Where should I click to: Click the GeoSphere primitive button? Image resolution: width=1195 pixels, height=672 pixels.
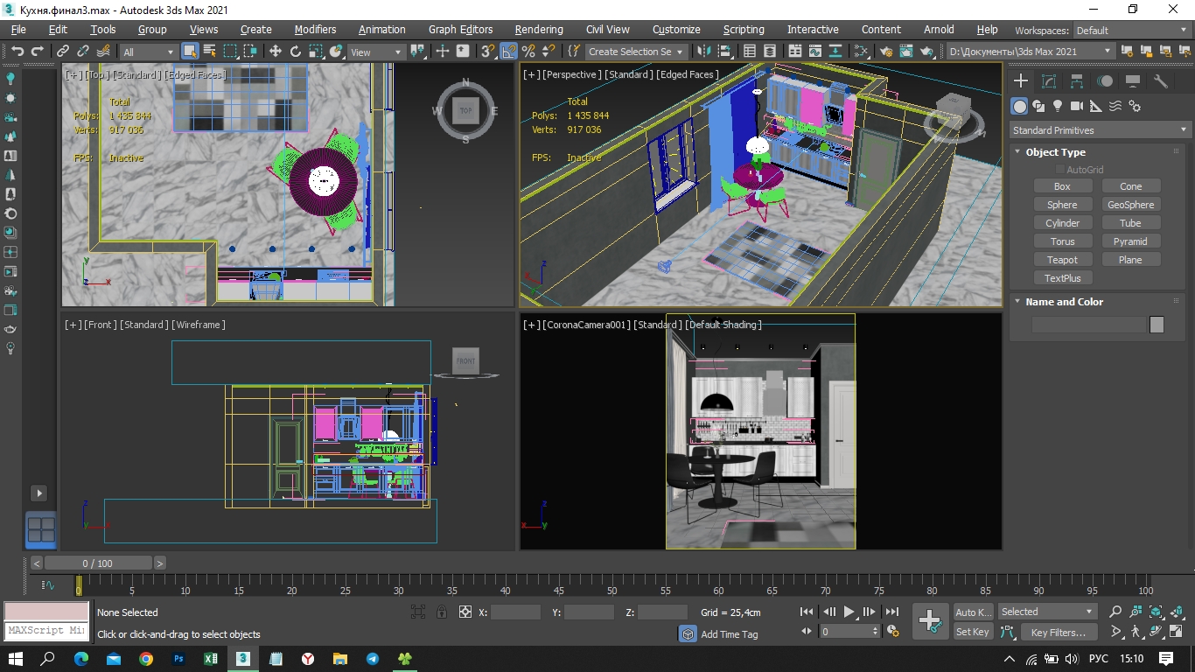click(1130, 205)
